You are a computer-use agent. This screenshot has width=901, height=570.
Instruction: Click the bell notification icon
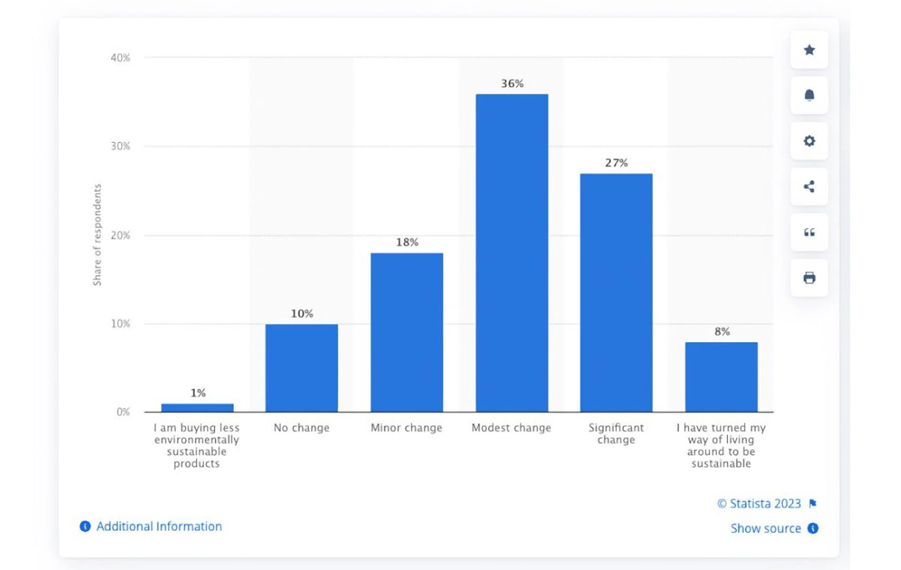pos(809,96)
